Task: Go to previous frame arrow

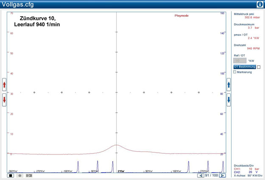Action: click(201, 175)
